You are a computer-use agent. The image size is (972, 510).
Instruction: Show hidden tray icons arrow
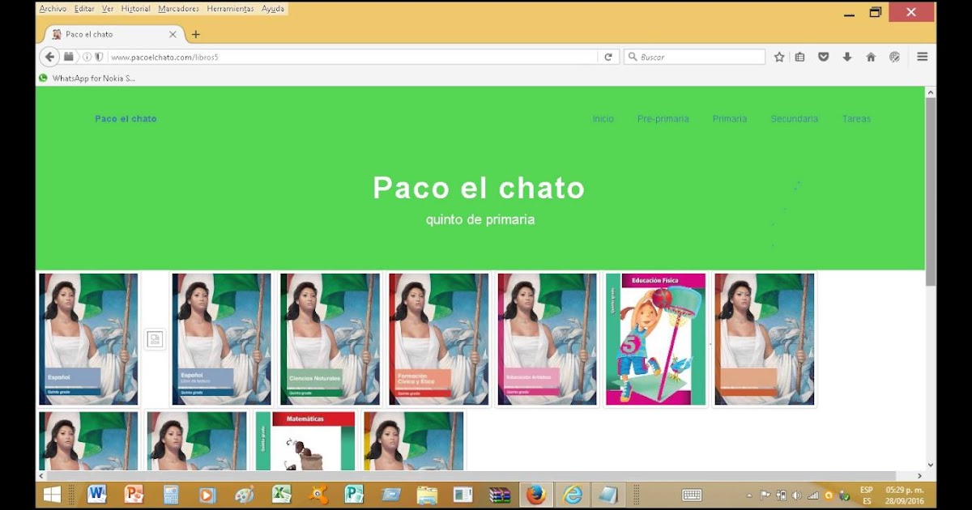(748, 495)
